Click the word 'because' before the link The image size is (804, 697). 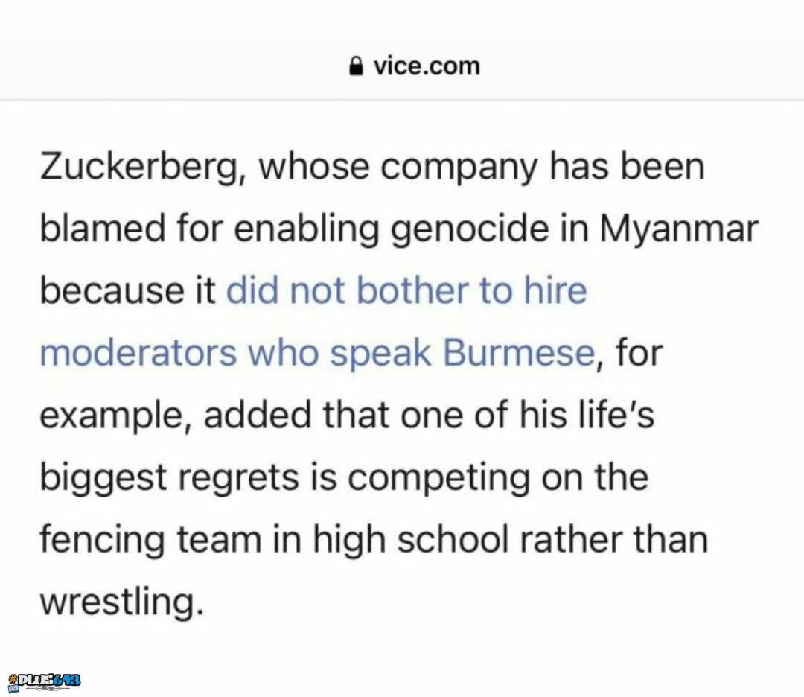112,291
